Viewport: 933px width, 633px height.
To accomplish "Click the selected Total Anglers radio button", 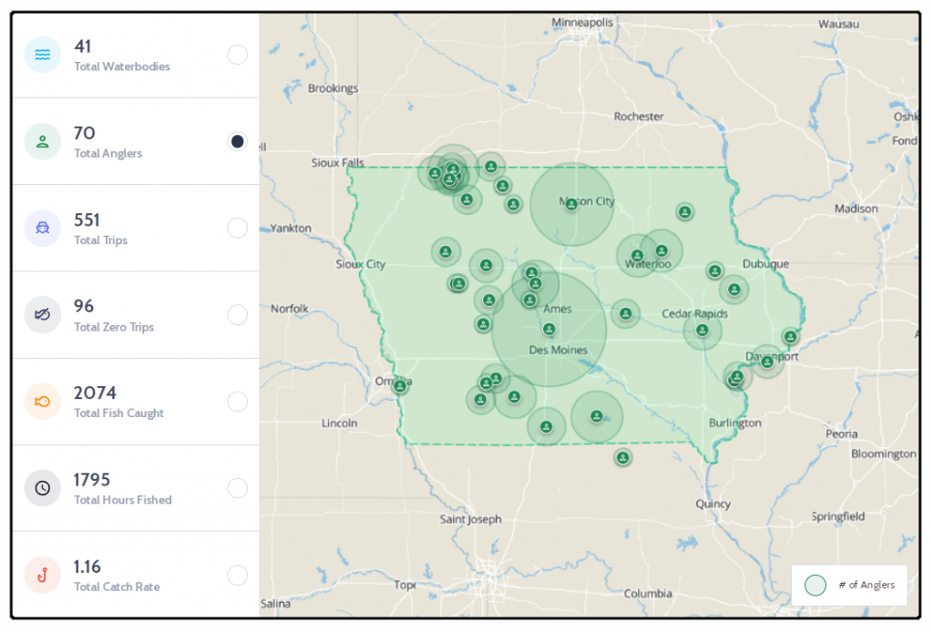I will [238, 141].
